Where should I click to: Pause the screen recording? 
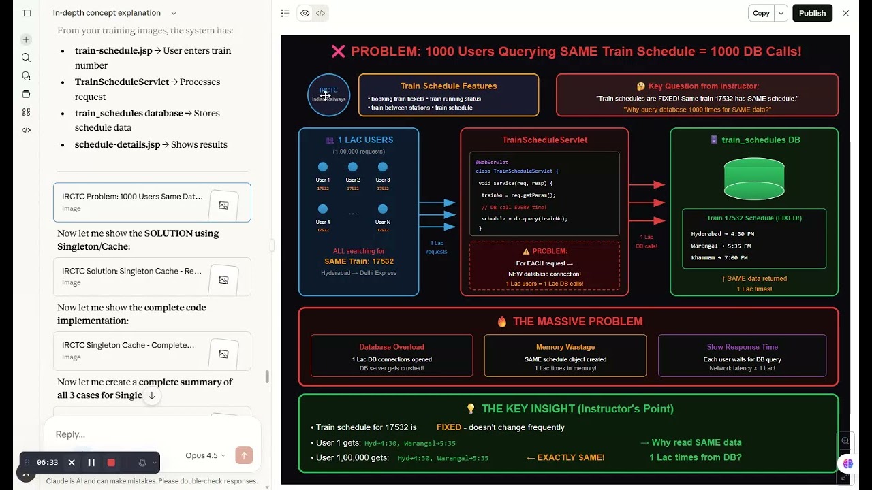(x=91, y=463)
